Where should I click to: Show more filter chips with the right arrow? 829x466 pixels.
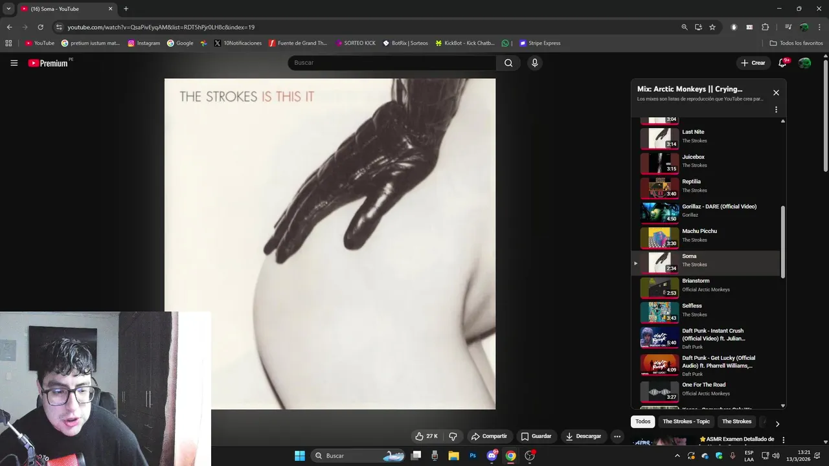(777, 423)
